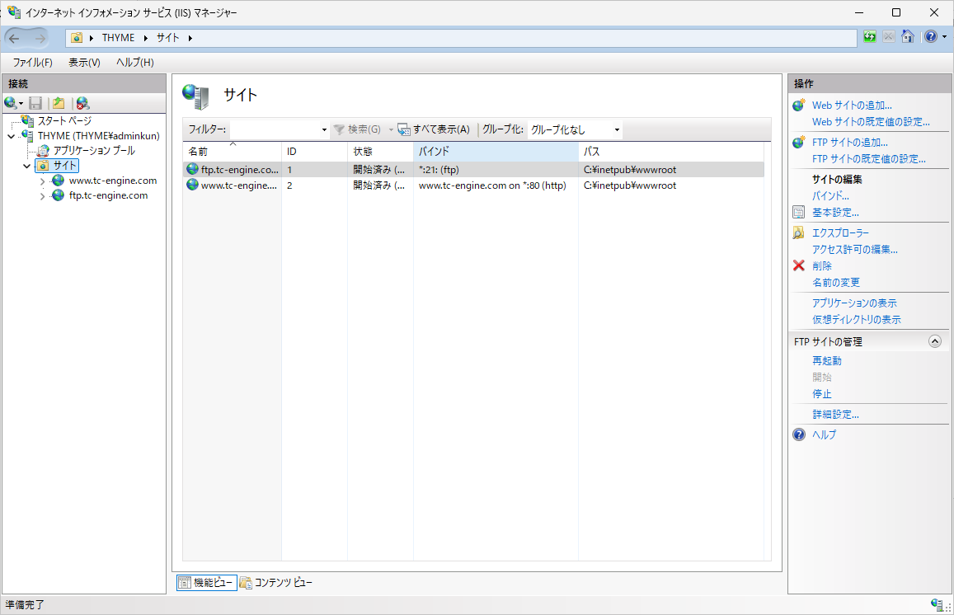Open the ヘルプ(H) menu

pos(135,62)
